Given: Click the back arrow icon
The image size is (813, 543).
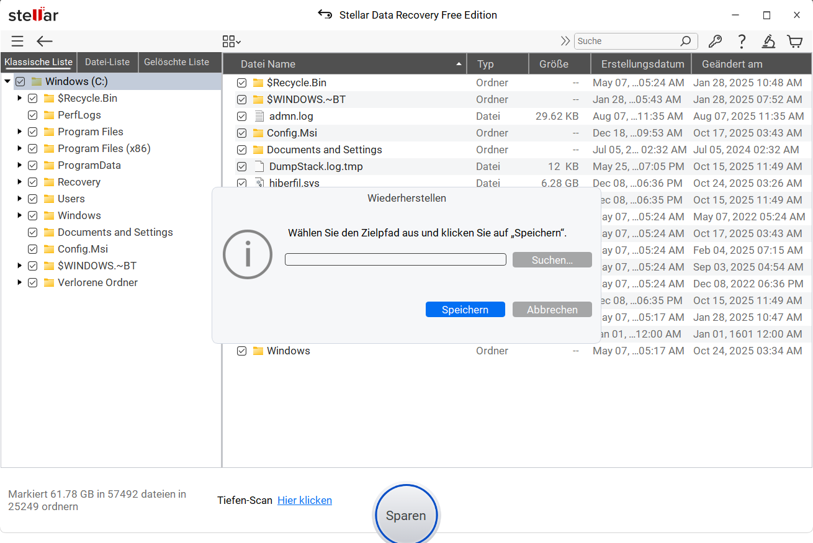Looking at the screenshot, I should pyautogui.click(x=45, y=42).
